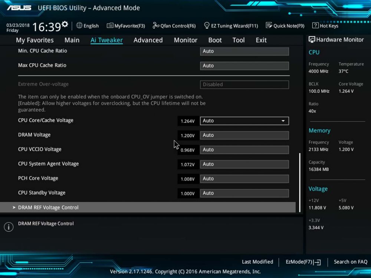
Task: Open Quick Note pencil icon
Action: [269, 25]
